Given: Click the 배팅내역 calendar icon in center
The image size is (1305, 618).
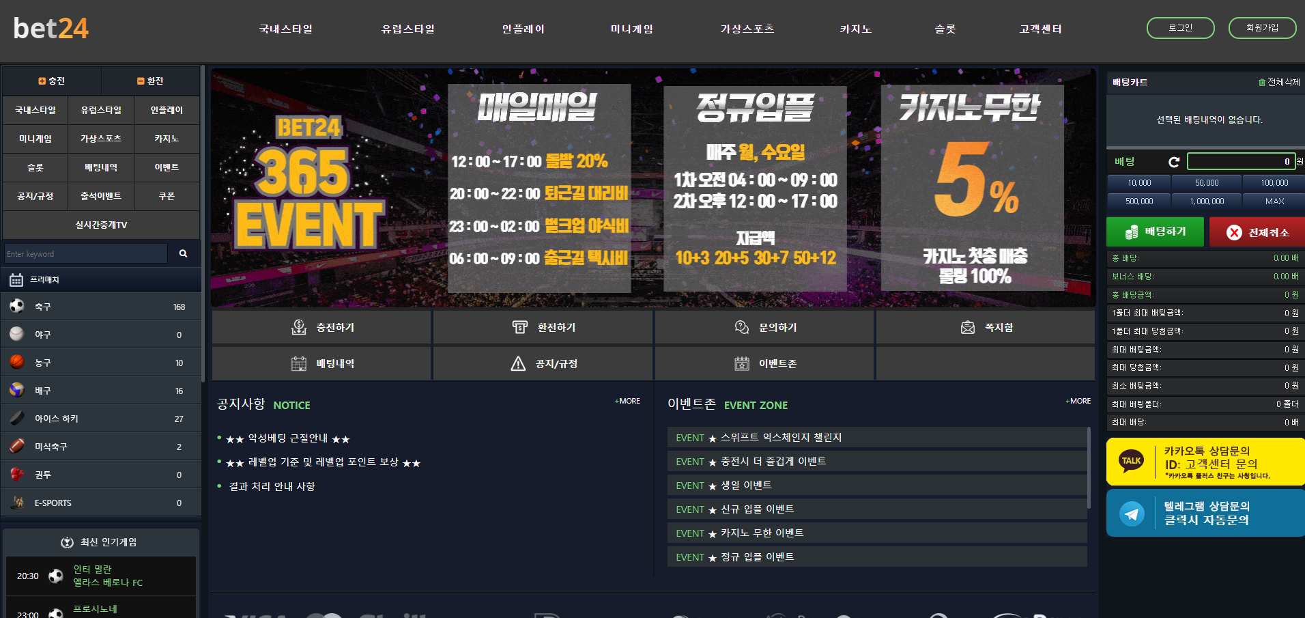Looking at the screenshot, I should [299, 363].
